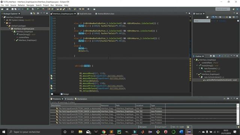The image size is (240, 135).
Task: Collapse Interface_Graphique class in Outline
Action: click(195, 60)
